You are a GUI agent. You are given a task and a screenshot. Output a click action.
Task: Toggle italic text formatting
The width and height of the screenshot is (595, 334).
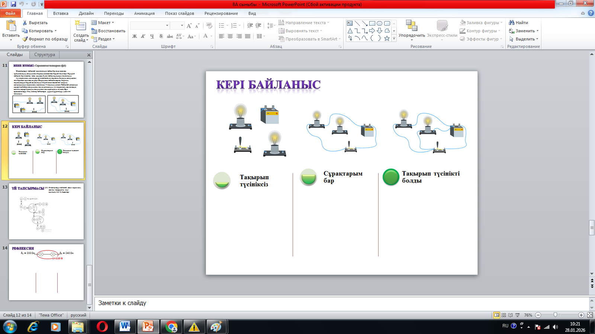(x=143, y=36)
